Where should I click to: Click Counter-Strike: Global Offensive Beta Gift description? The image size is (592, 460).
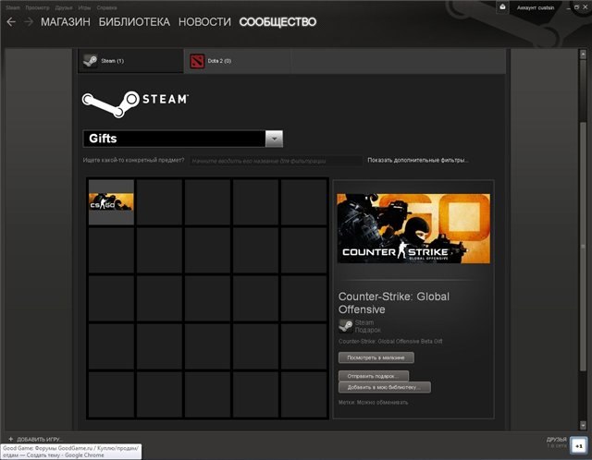390,341
